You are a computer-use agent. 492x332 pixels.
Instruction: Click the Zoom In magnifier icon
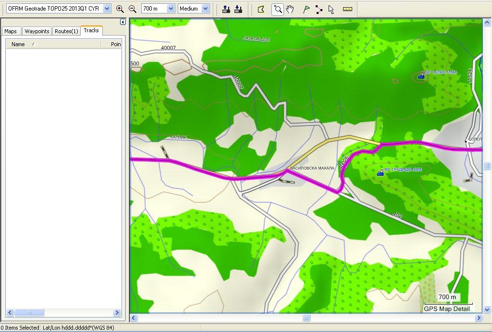click(x=120, y=9)
